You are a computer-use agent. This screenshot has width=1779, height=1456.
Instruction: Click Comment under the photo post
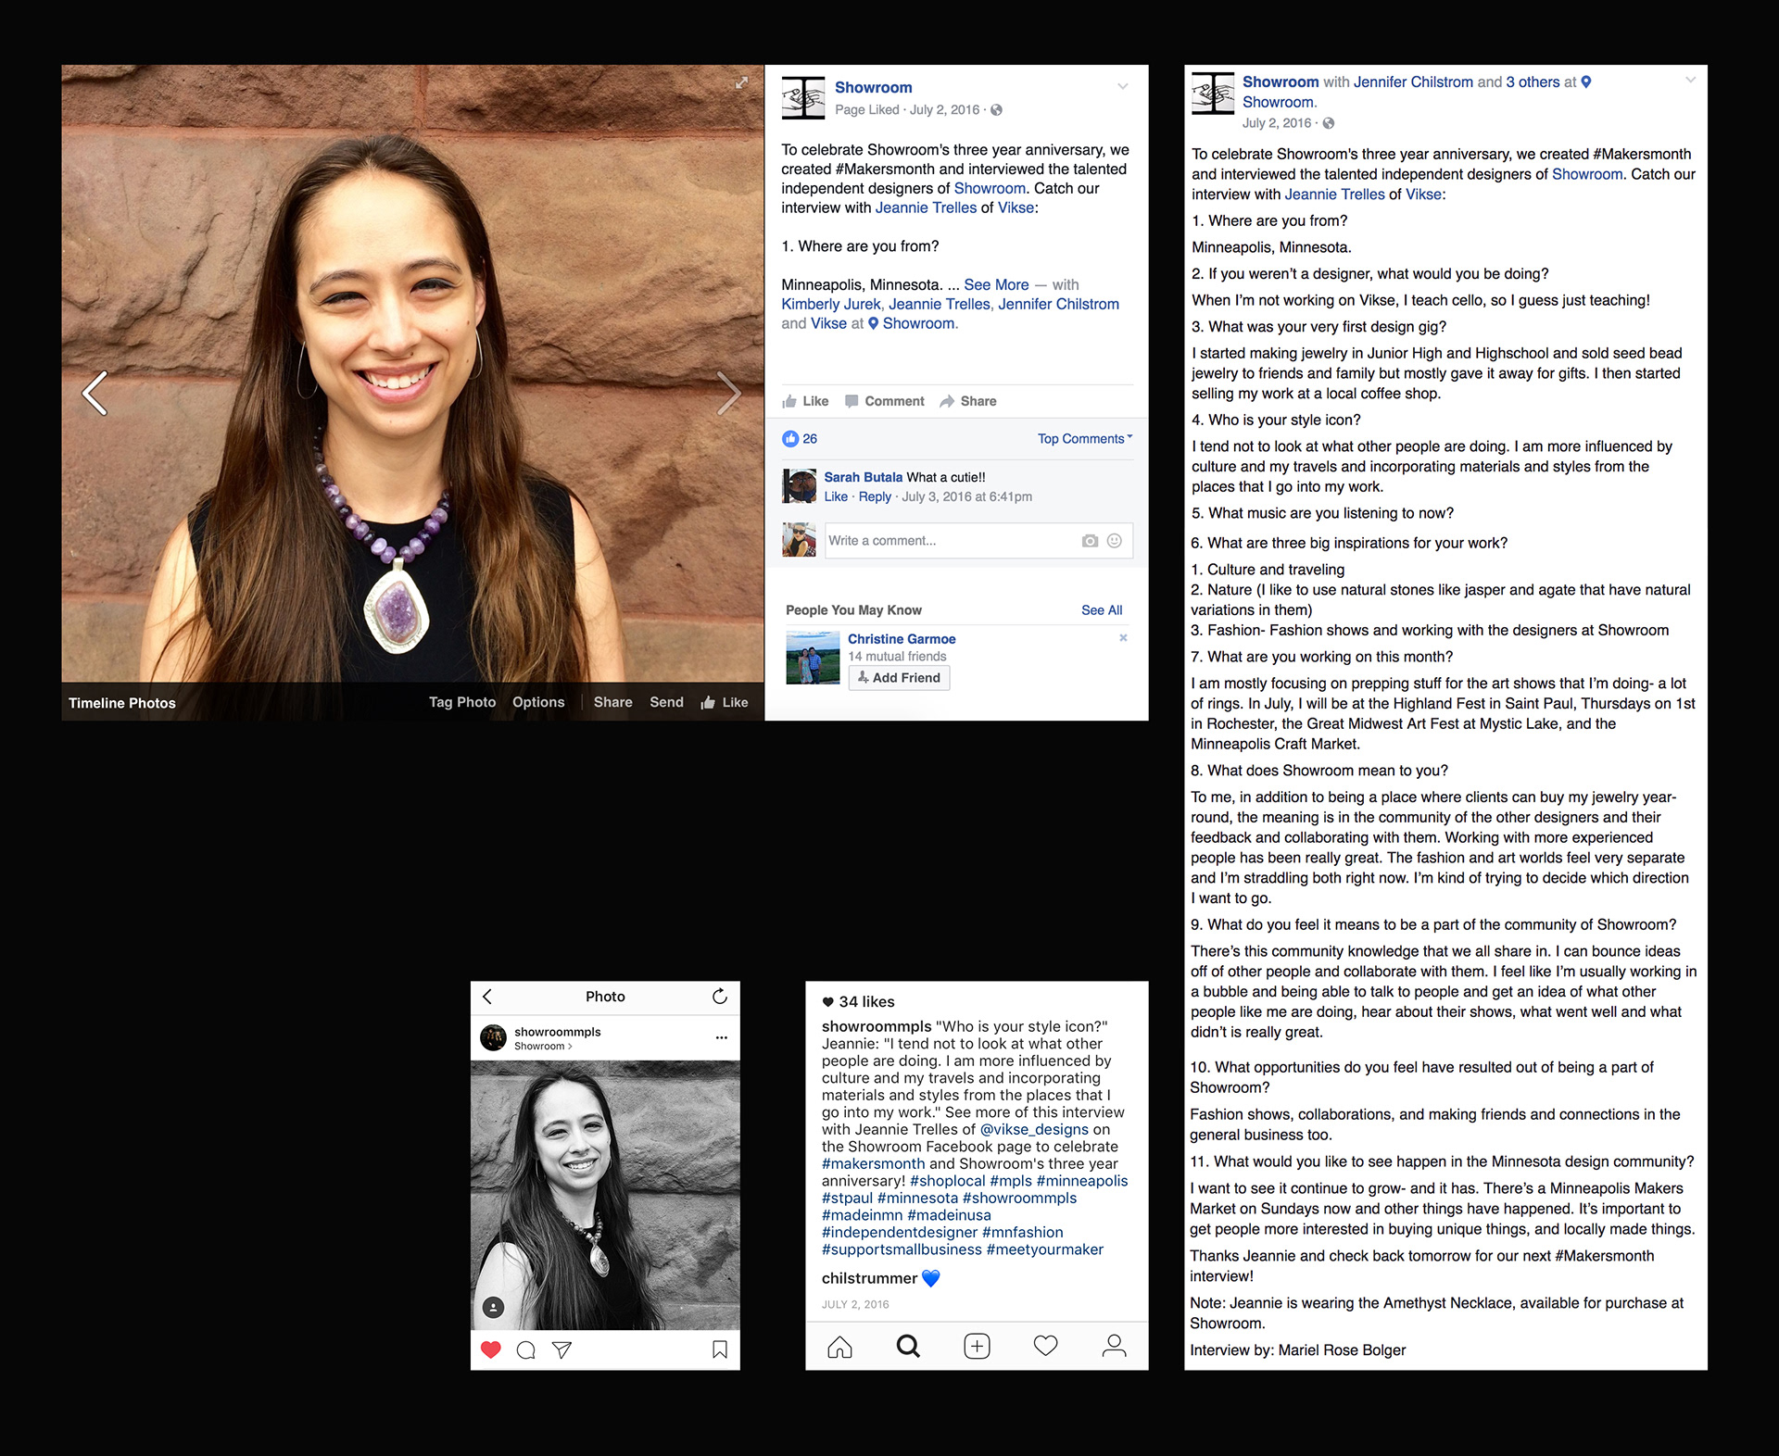(885, 401)
